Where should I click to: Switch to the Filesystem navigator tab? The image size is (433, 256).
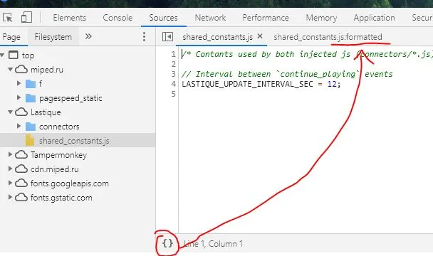[53, 37]
